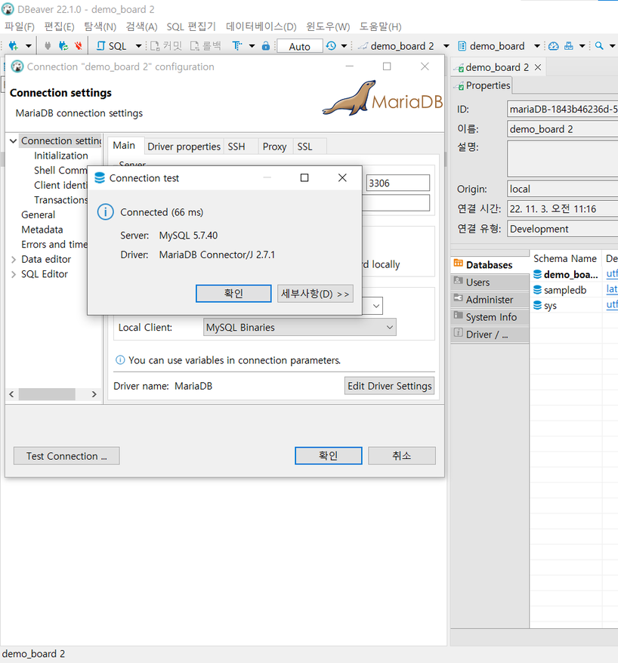Open the dropdown arrow beside the SQL button
The height and width of the screenshot is (663, 618).
138,45
